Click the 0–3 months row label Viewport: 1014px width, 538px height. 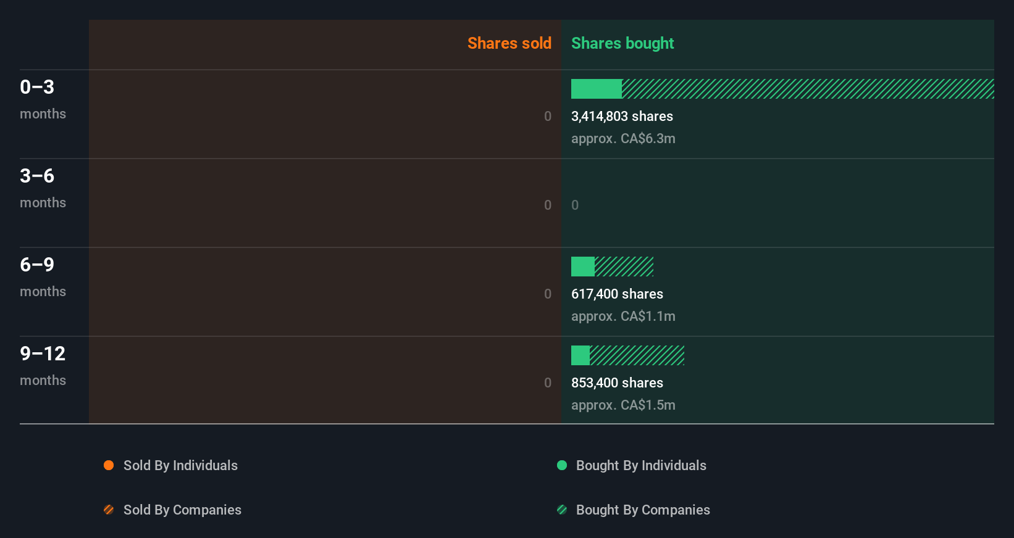click(43, 99)
